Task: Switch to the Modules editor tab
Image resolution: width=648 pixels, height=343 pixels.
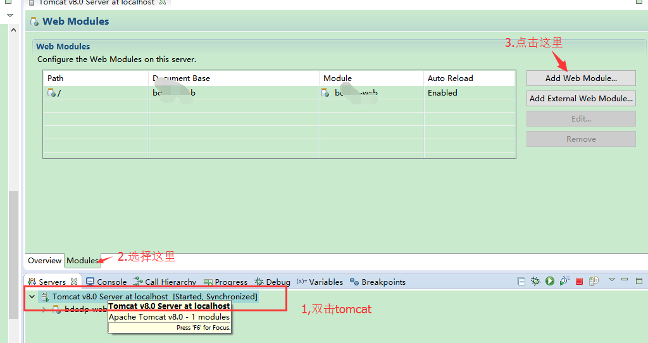Action: pos(82,261)
